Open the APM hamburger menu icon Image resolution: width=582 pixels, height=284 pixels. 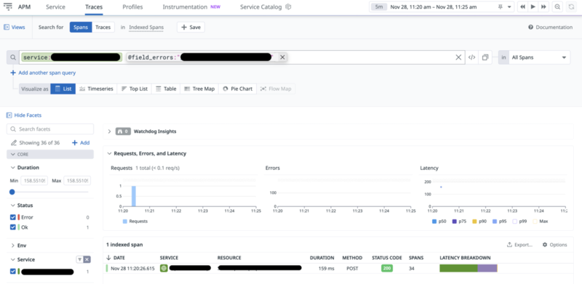[x=8, y=7]
